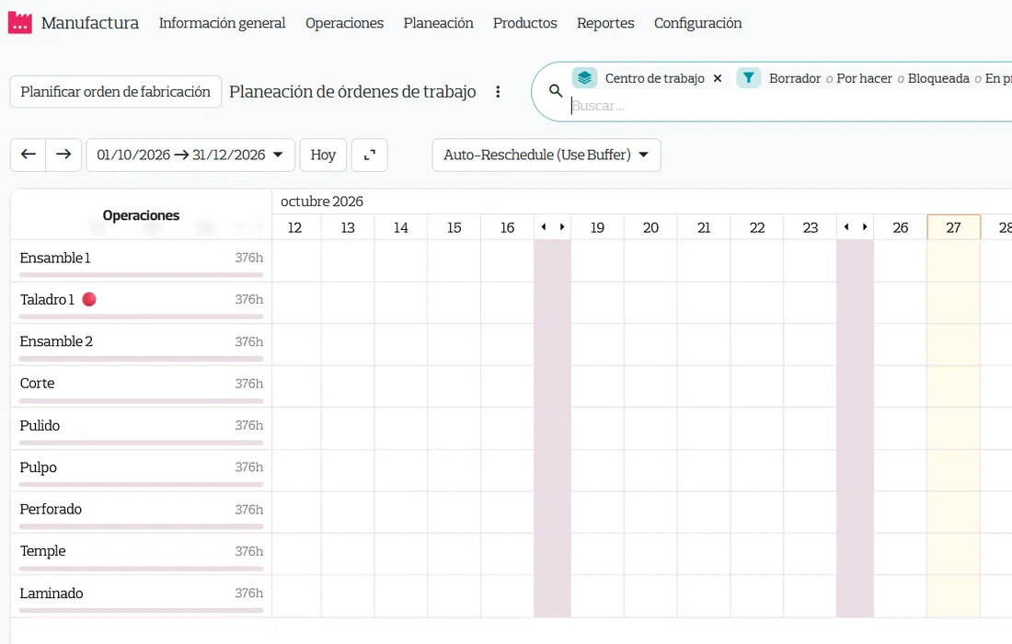Open the three-dot actions menu by title
This screenshot has height=644, width=1012.
tap(498, 92)
